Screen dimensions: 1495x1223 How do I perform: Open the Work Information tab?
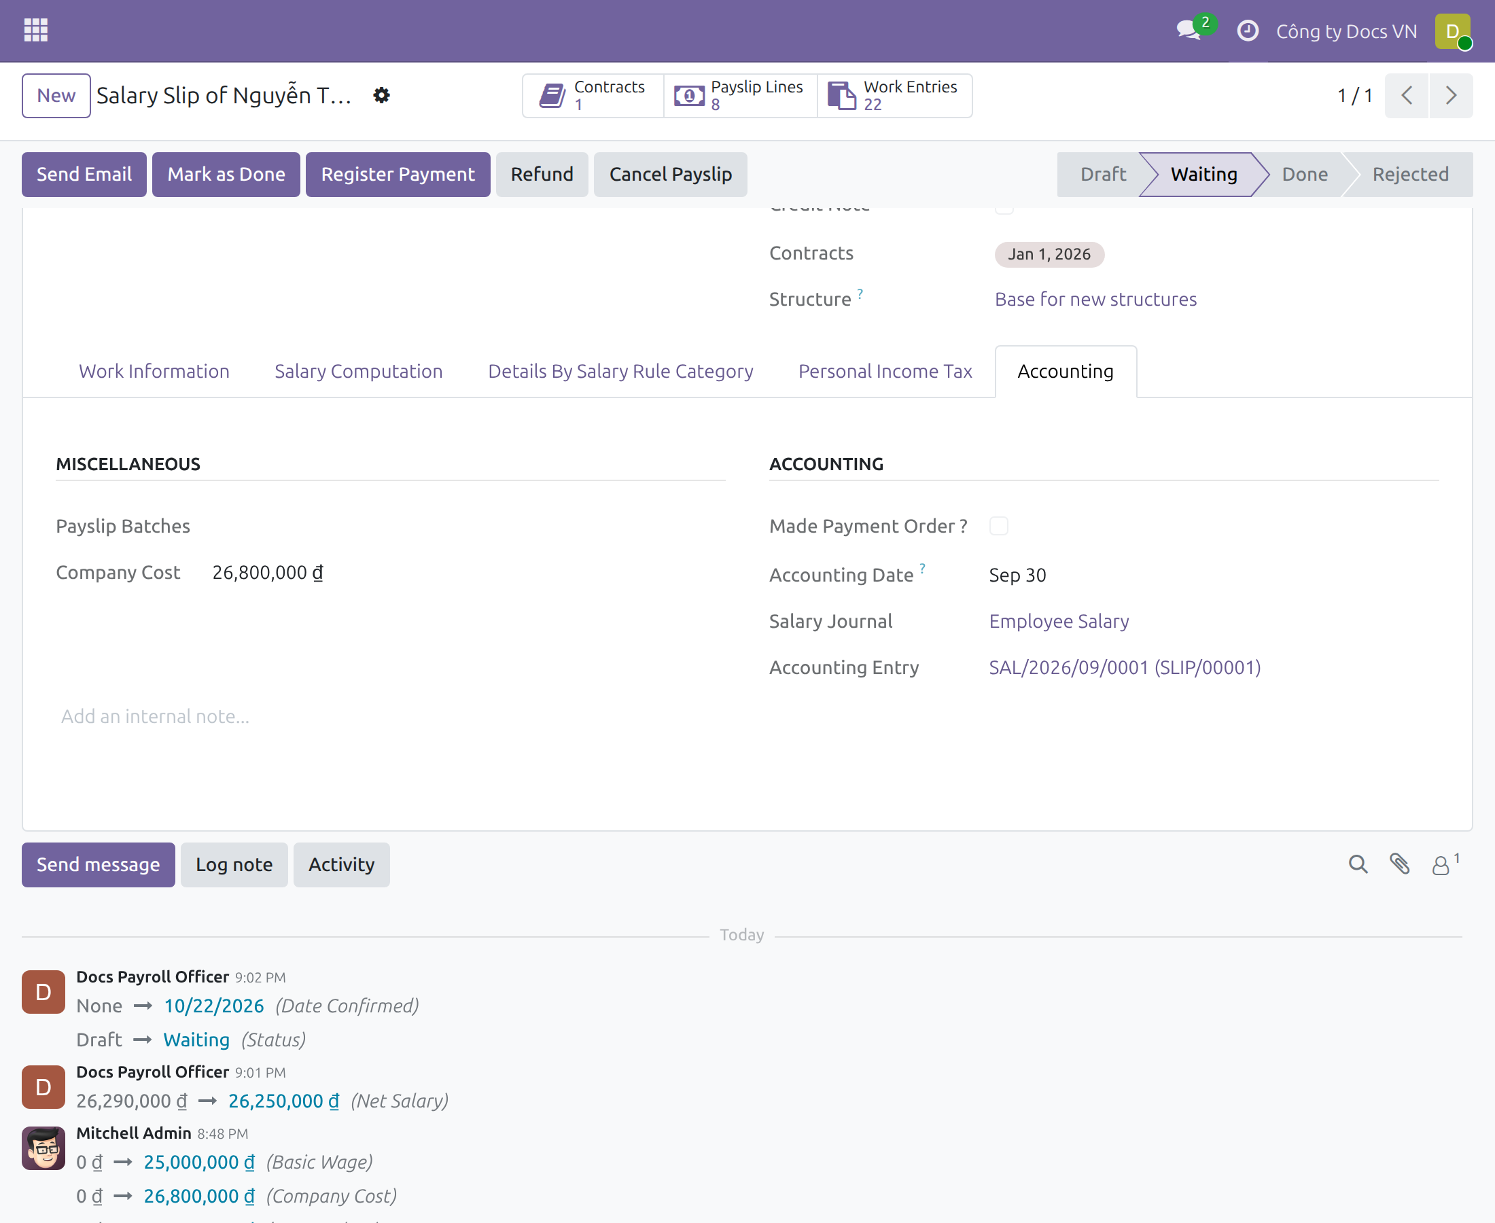tap(154, 371)
